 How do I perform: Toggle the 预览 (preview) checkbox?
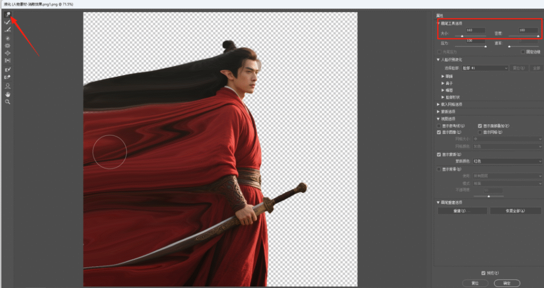(483, 273)
